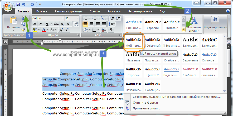Toggle strikethrough abc formatting

(x=56, y=24)
